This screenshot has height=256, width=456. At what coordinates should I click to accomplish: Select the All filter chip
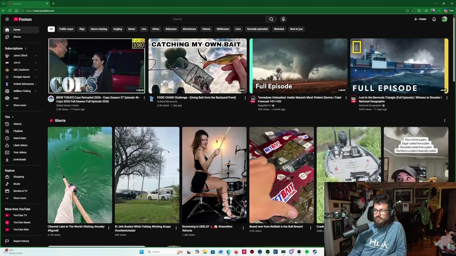point(51,29)
